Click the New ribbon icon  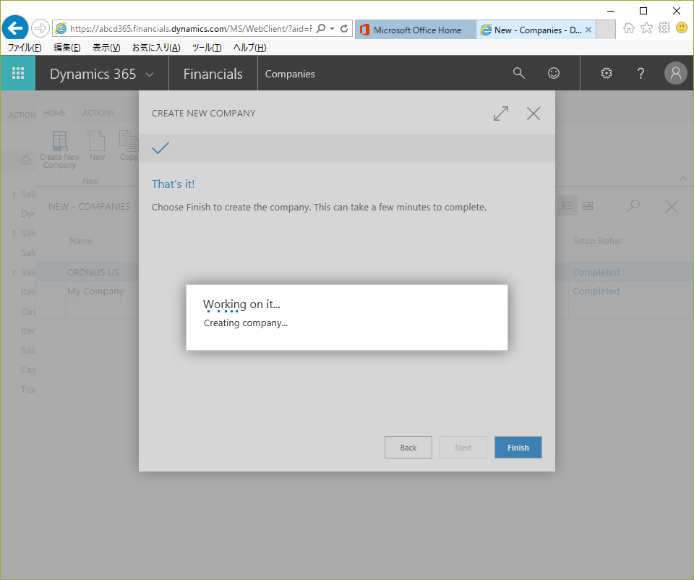pyautogui.click(x=97, y=145)
